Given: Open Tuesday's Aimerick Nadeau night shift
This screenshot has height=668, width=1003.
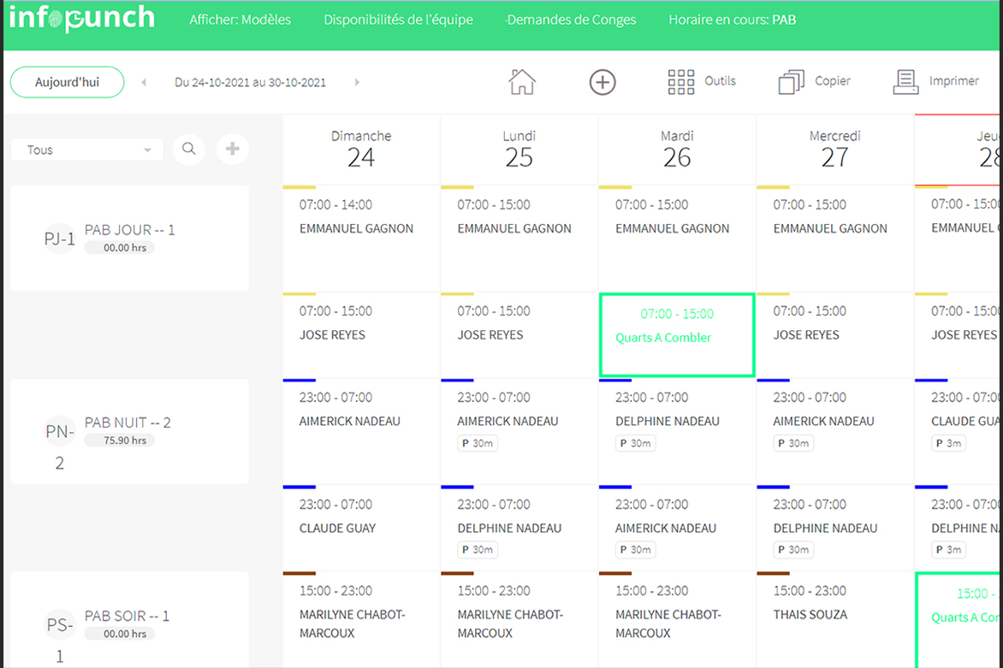Looking at the screenshot, I should coord(678,528).
